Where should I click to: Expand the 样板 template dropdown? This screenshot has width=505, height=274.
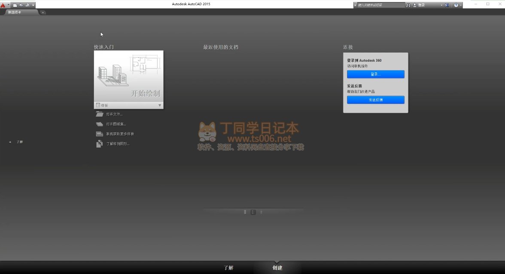tap(160, 105)
